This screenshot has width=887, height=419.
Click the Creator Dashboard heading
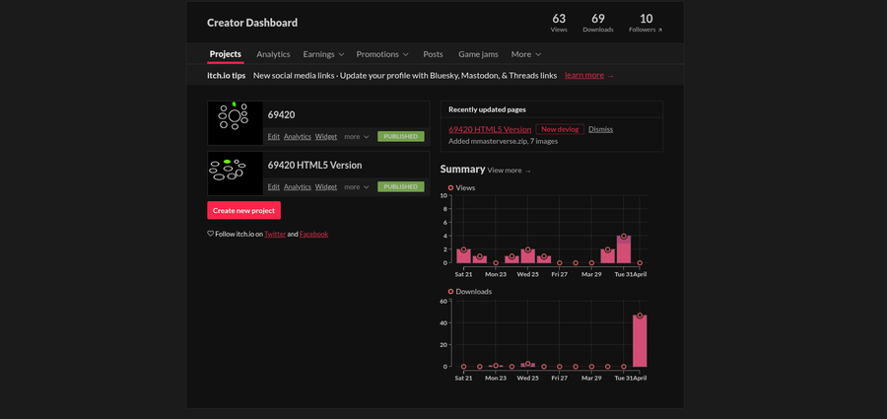click(252, 23)
